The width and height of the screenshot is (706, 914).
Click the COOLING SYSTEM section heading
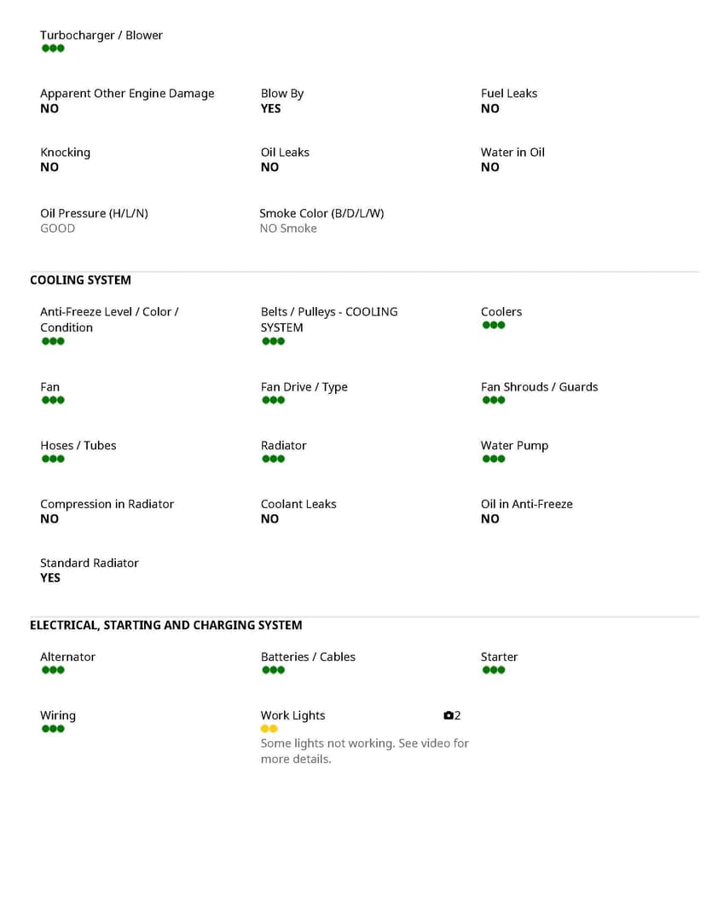80,280
